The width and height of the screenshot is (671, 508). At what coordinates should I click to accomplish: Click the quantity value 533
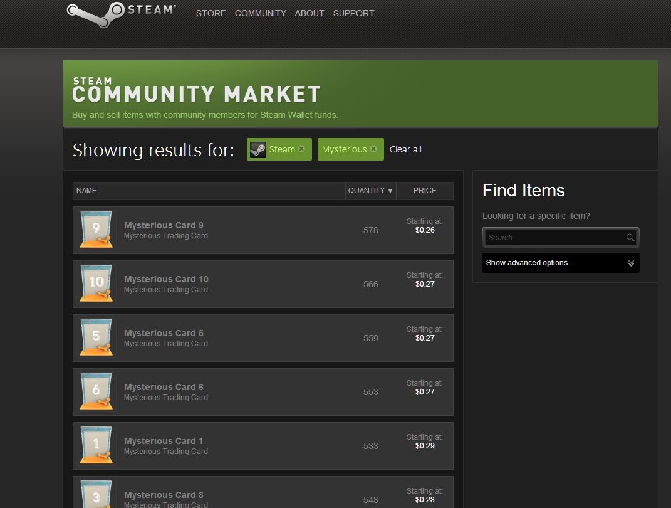[x=371, y=446]
